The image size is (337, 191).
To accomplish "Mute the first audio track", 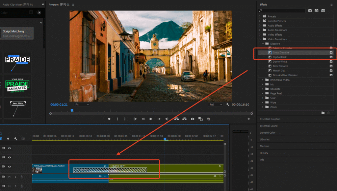I will click(x=10, y=177).
